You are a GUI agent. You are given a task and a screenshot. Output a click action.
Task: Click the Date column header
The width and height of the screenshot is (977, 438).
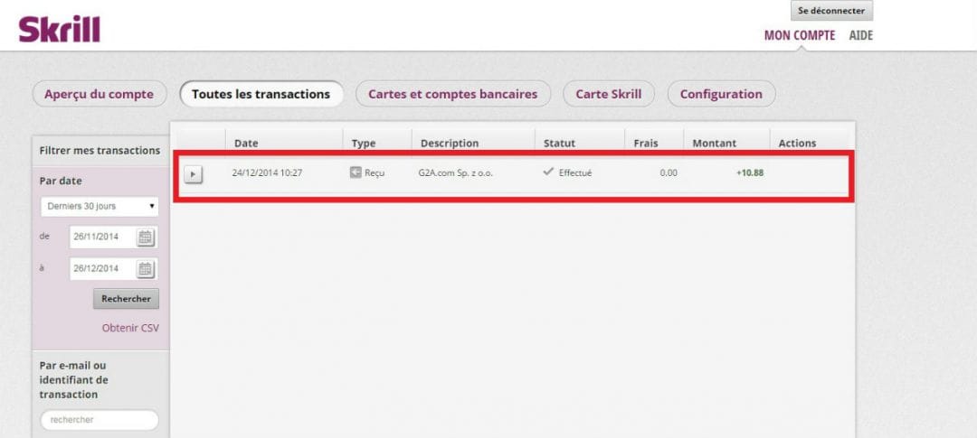pyautogui.click(x=245, y=143)
